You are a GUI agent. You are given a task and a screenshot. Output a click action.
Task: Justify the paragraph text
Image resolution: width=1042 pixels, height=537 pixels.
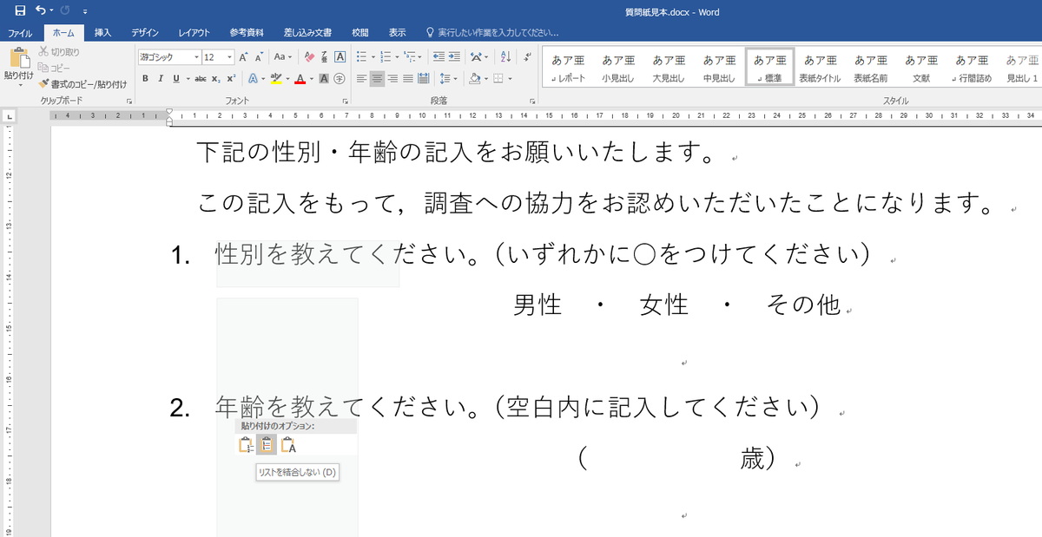(408, 78)
